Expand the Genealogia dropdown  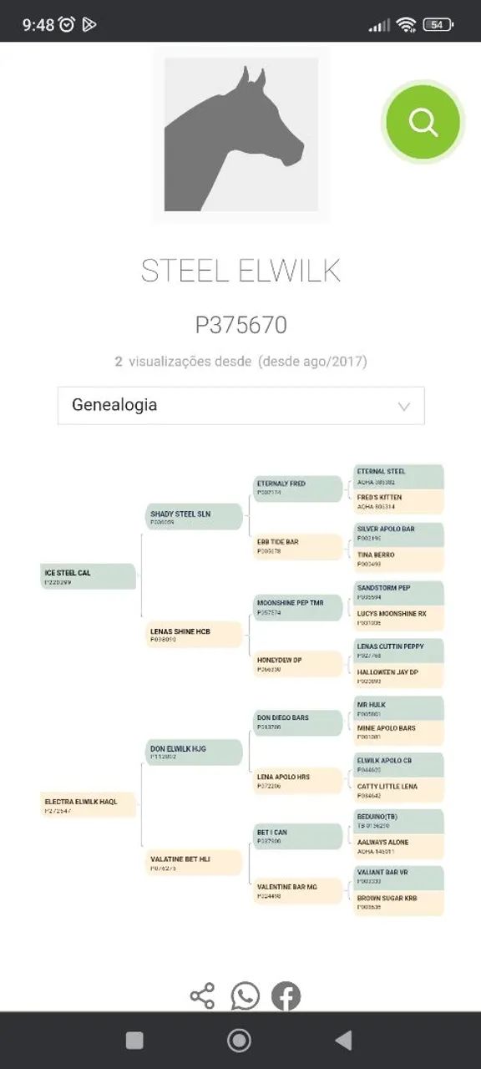[x=240, y=405]
